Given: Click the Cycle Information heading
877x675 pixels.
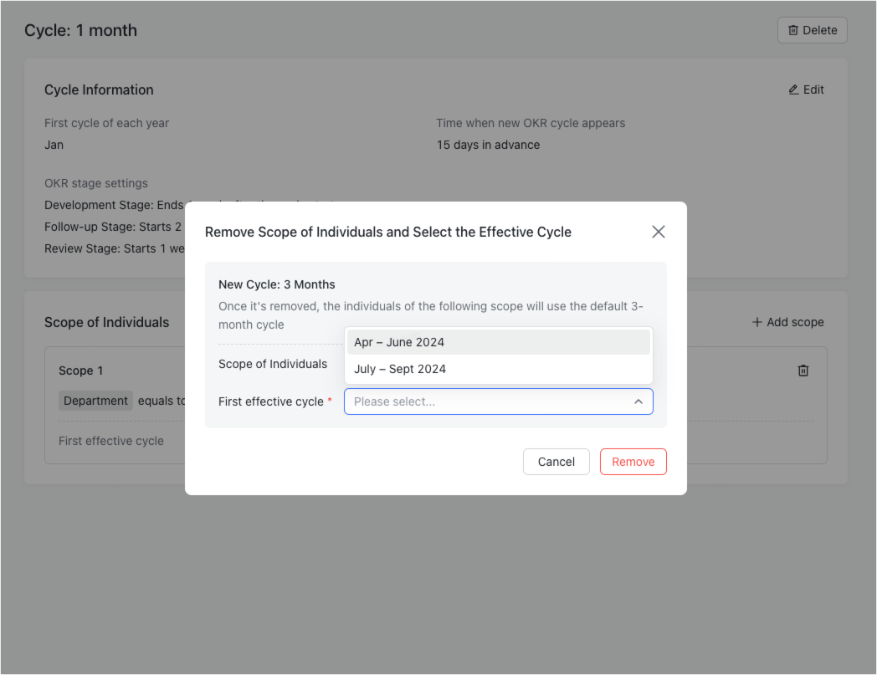Looking at the screenshot, I should coord(99,90).
